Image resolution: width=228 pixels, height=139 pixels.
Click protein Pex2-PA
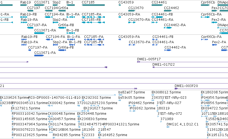tap(215, 45)
